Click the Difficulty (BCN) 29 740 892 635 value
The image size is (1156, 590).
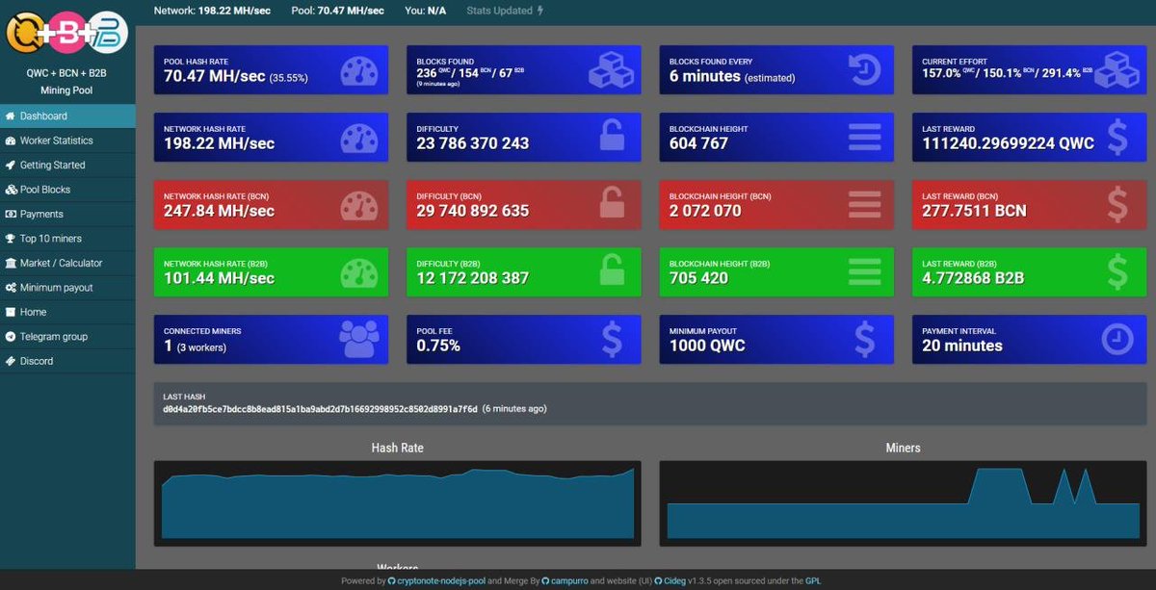coord(472,211)
